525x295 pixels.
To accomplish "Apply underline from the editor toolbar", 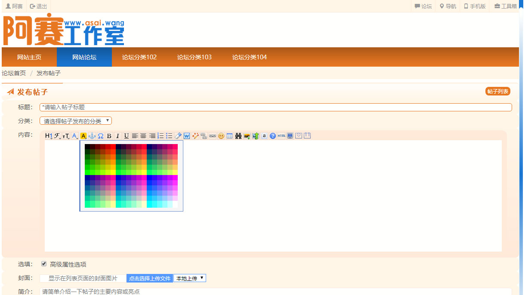I will pyautogui.click(x=126, y=136).
